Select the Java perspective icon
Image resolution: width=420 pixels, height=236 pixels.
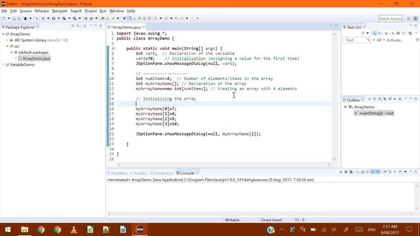tap(415, 18)
